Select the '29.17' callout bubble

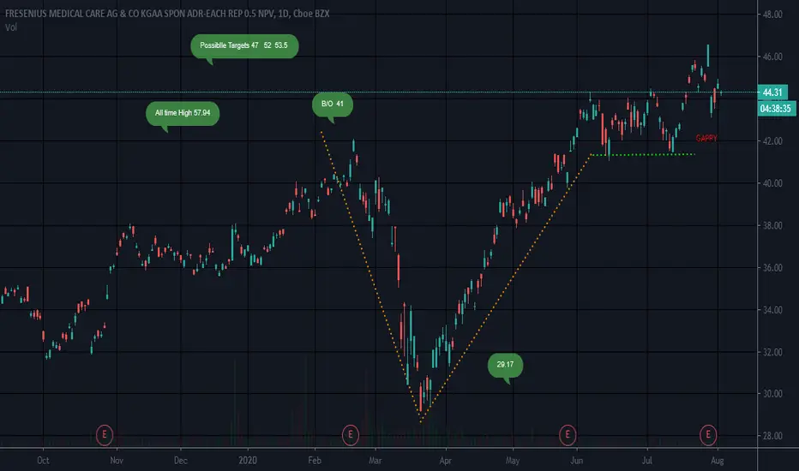pos(505,365)
